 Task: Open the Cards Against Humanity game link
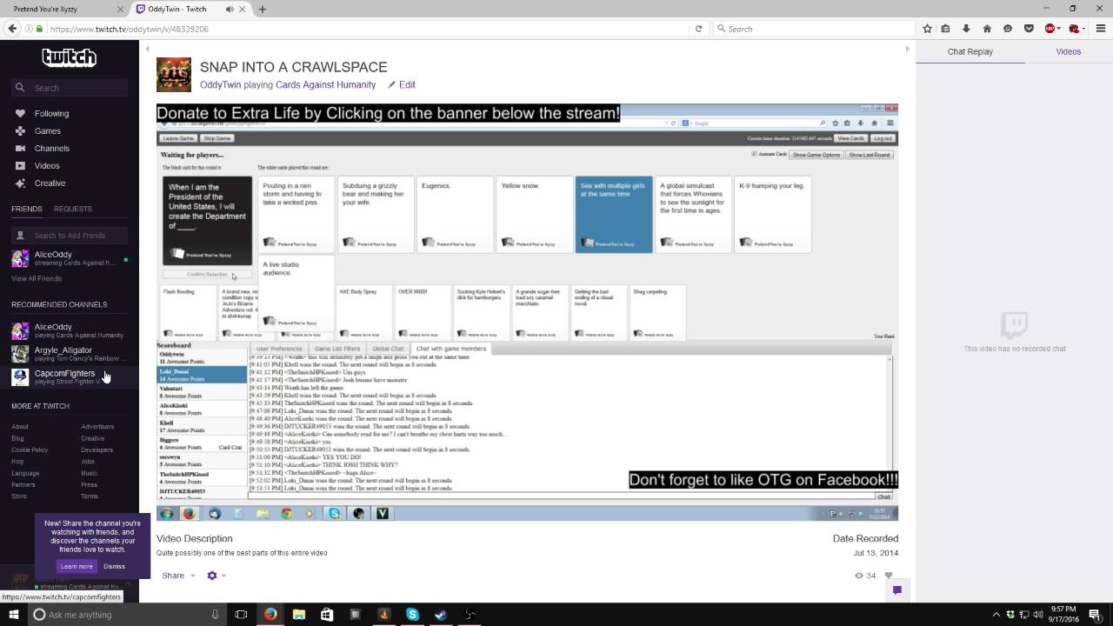[325, 85]
